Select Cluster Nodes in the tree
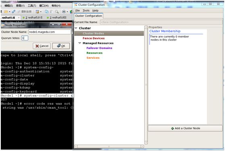Screen dimensions: 225x151 pos(93,33)
